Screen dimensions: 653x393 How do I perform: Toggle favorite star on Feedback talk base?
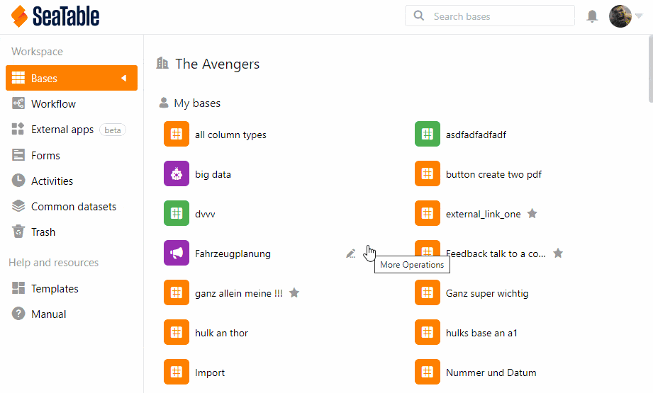coord(558,254)
